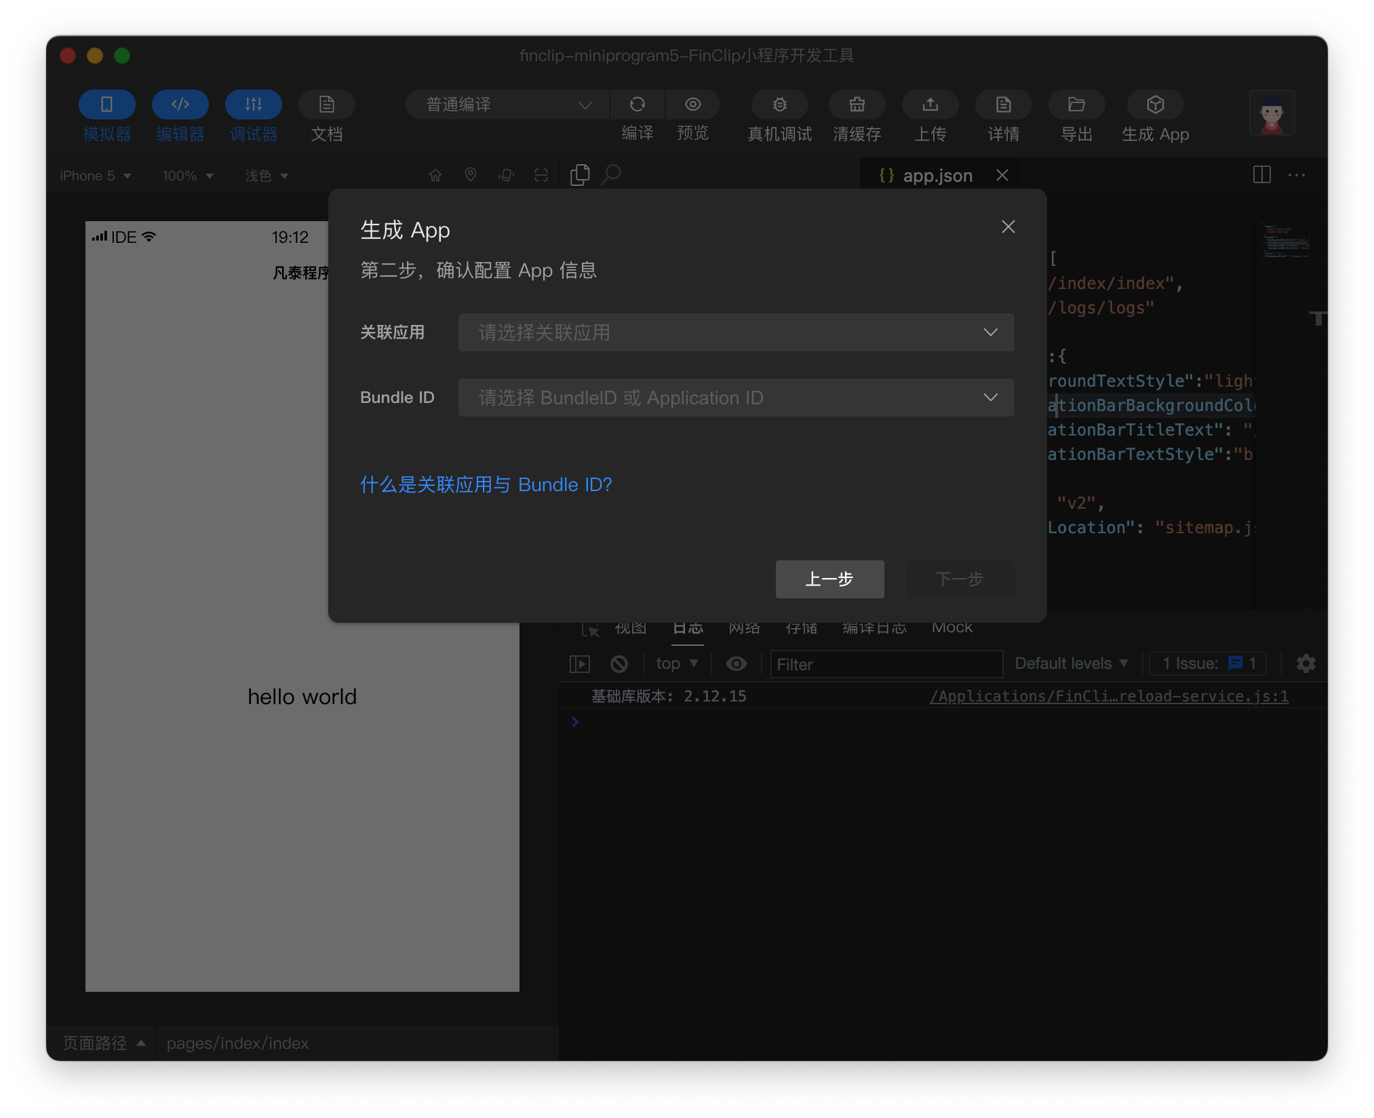Toggle the 模拟器 simulator panel button
Viewport: 1374px width, 1118px height.
tap(106, 104)
